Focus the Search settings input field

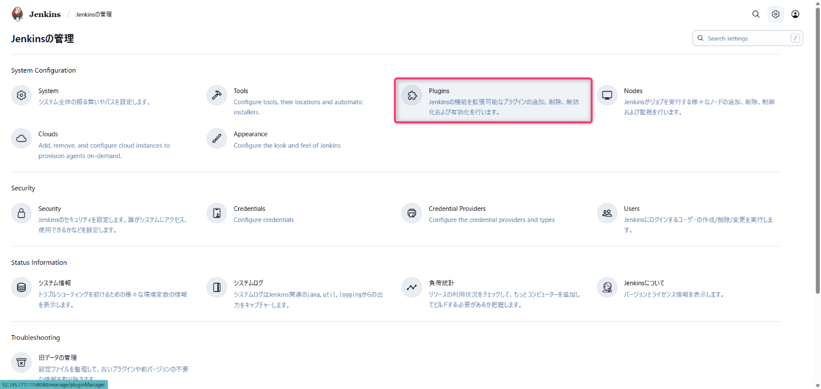point(747,38)
